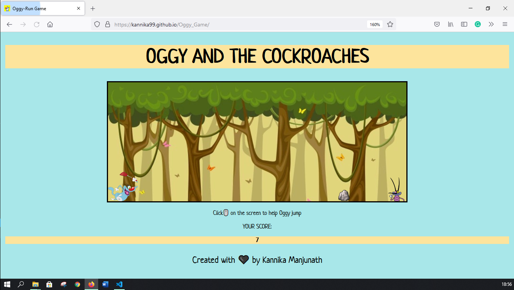Open the sidebar toggle icon
The width and height of the screenshot is (514, 290).
(x=464, y=24)
